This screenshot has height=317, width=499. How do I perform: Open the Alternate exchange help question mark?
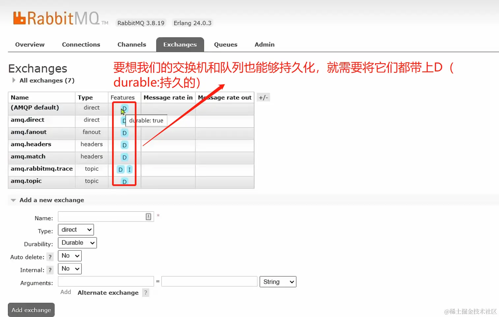click(x=146, y=293)
